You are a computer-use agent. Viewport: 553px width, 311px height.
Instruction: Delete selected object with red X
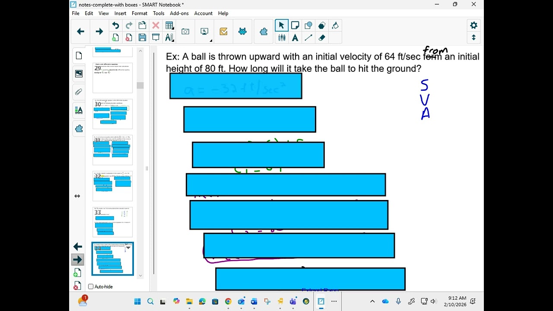pyautogui.click(x=156, y=25)
